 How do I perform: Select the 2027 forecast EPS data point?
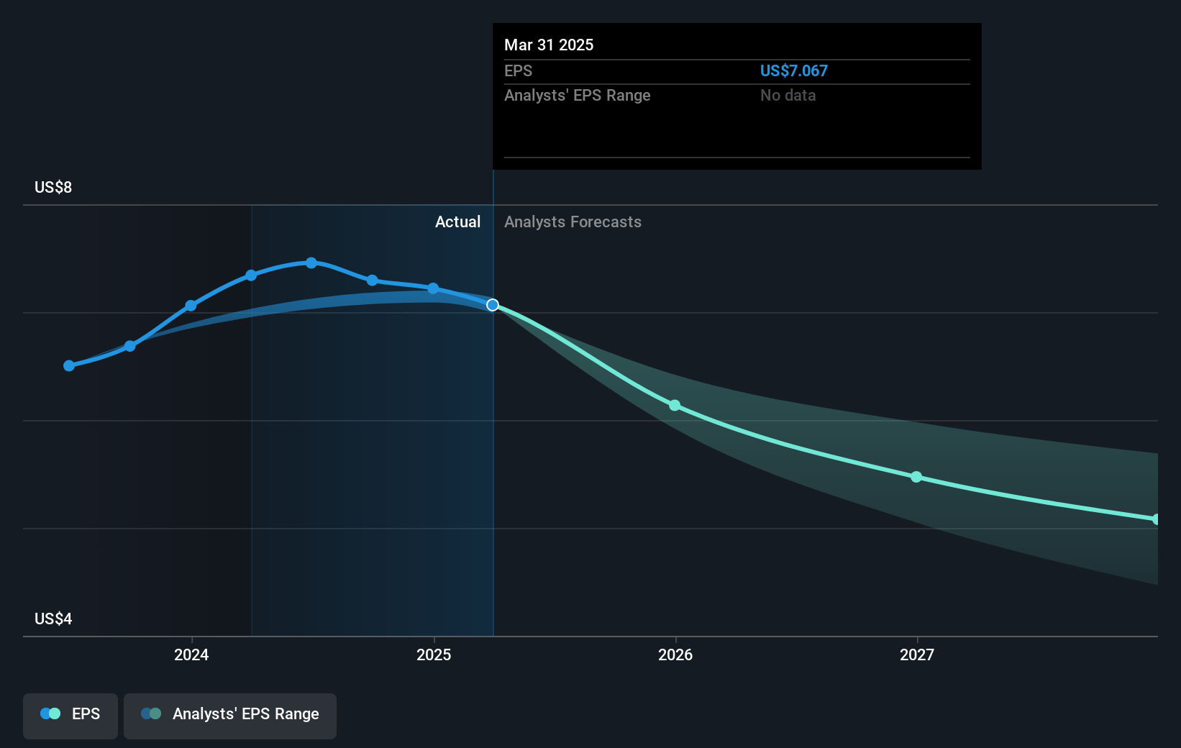(916, 477)
